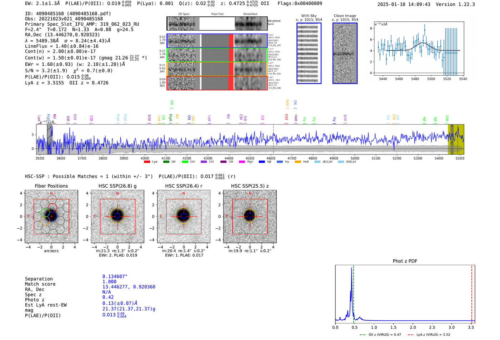Click the red fiber circle in Fiber Positions
The image size is (500, 340).
click(x=52, y=207)
